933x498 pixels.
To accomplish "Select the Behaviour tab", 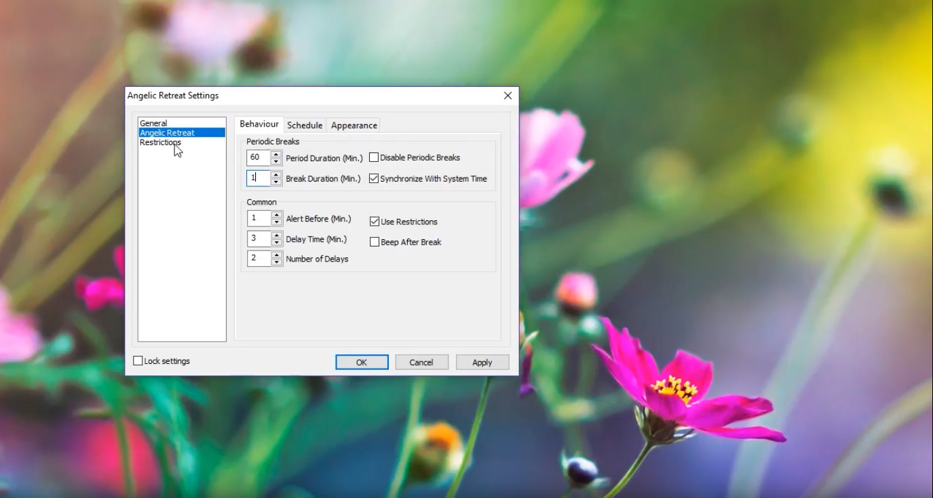I will click(x=259, y=125).
